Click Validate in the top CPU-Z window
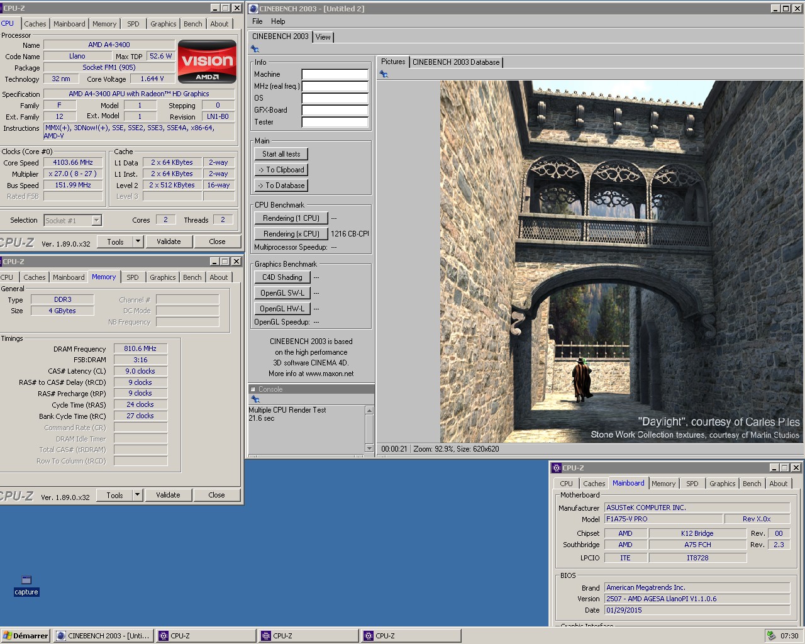Image resolution: width=805 pixels, height=644 pixels. (169, 241)
